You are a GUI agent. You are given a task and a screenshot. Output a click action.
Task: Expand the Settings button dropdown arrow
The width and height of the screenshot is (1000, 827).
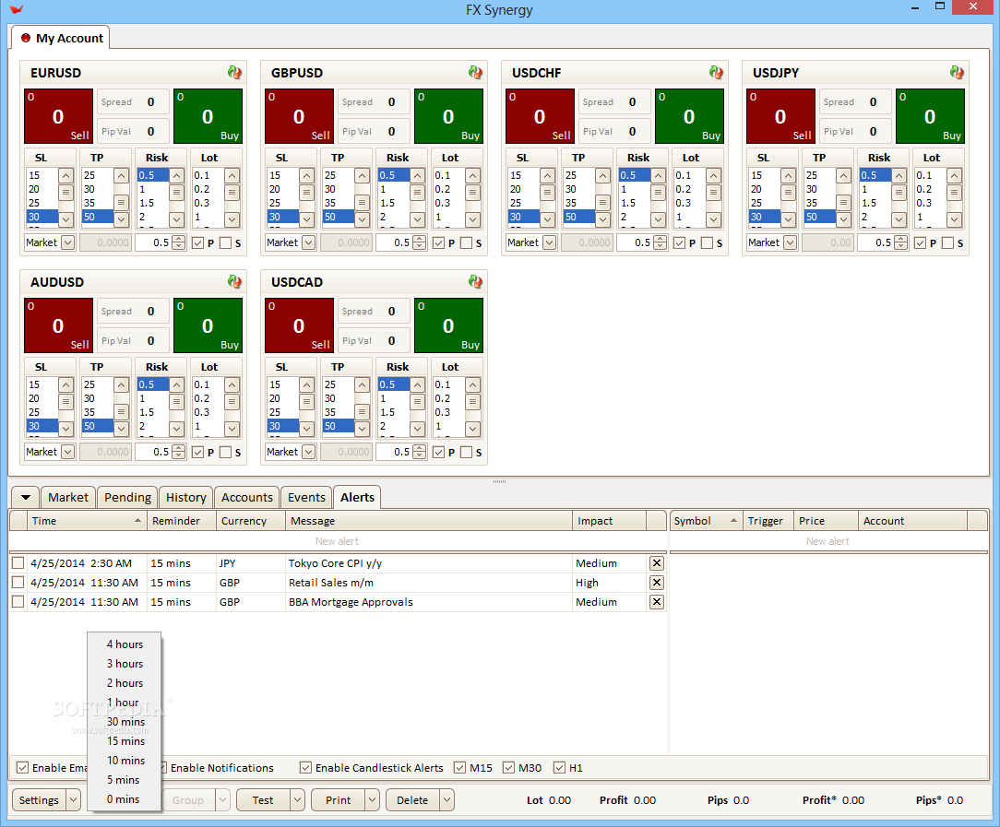[74, 800]
